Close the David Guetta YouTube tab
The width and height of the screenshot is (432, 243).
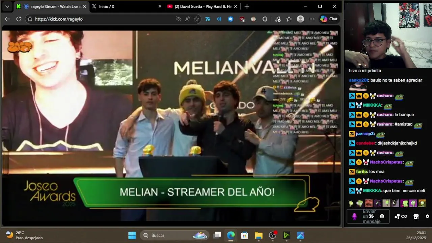[x=236, y=6]
